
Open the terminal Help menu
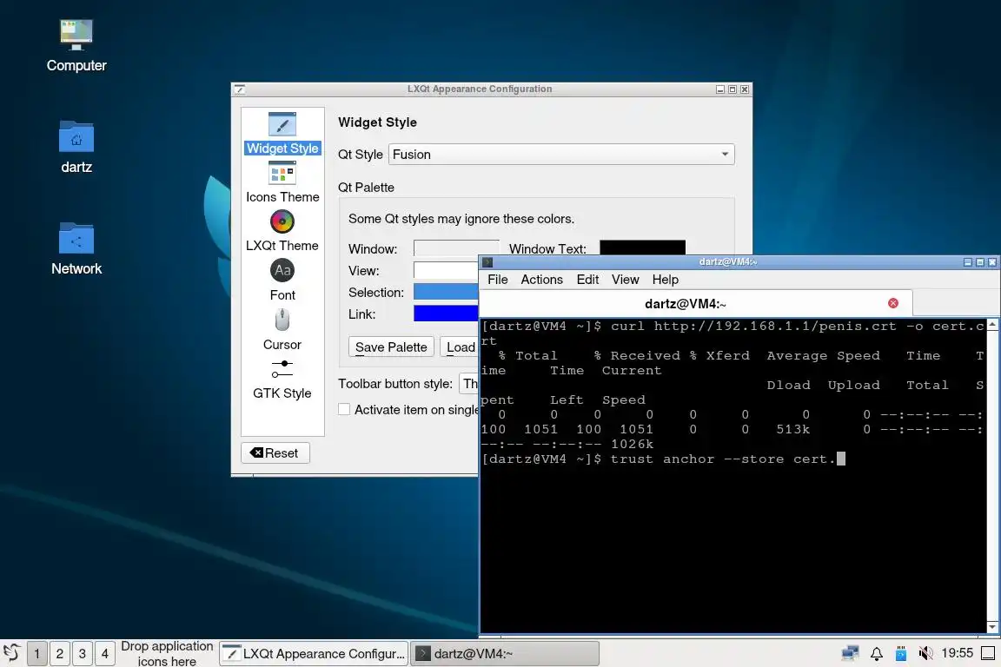(666, 280)
